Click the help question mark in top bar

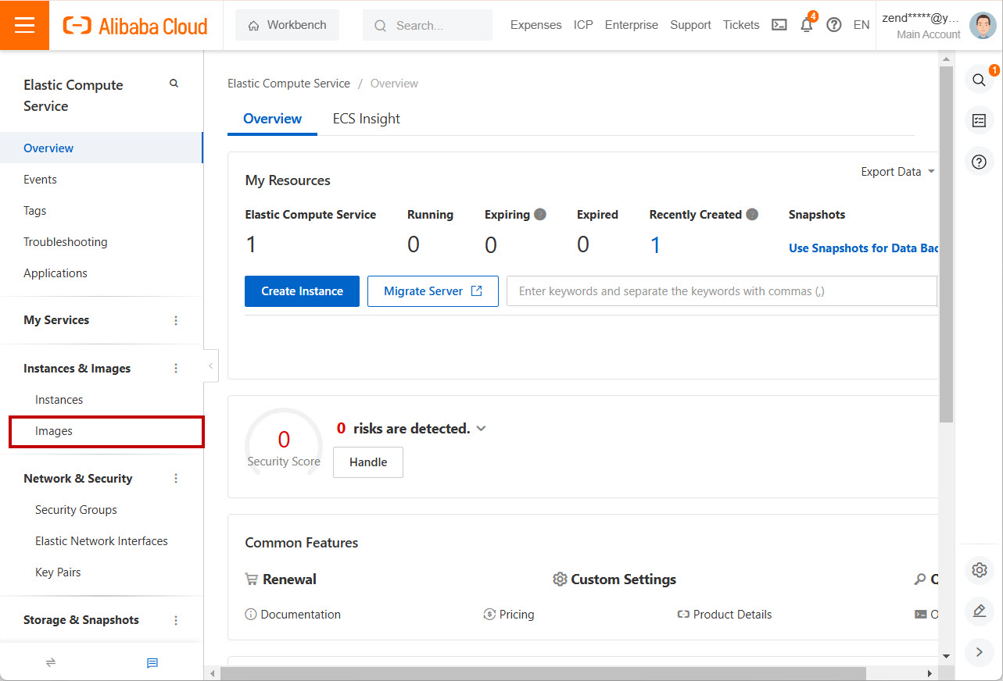[834, 25]
